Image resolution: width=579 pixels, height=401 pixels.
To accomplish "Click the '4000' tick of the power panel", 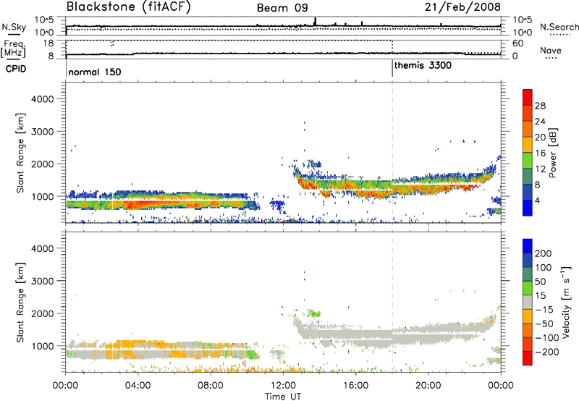I will [x=43, y=99].
